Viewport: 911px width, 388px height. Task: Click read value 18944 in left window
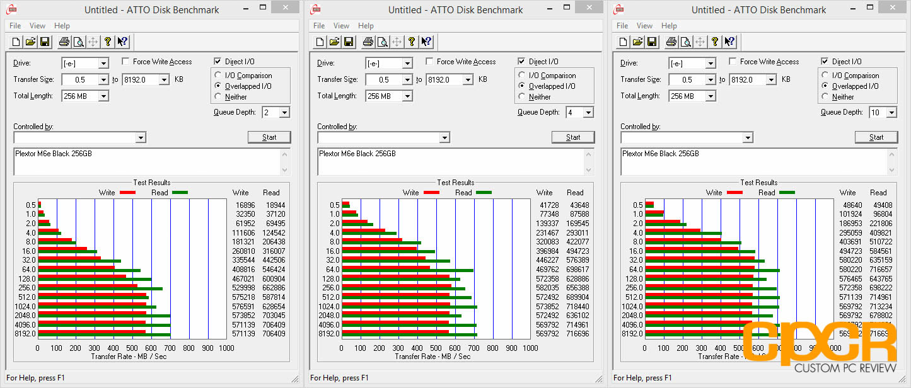[275, 205]
